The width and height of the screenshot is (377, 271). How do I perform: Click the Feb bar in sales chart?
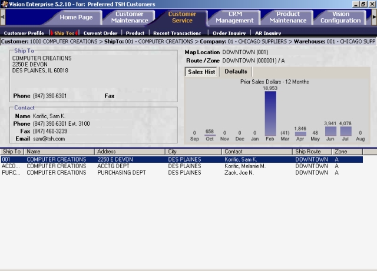pos(270,113)
